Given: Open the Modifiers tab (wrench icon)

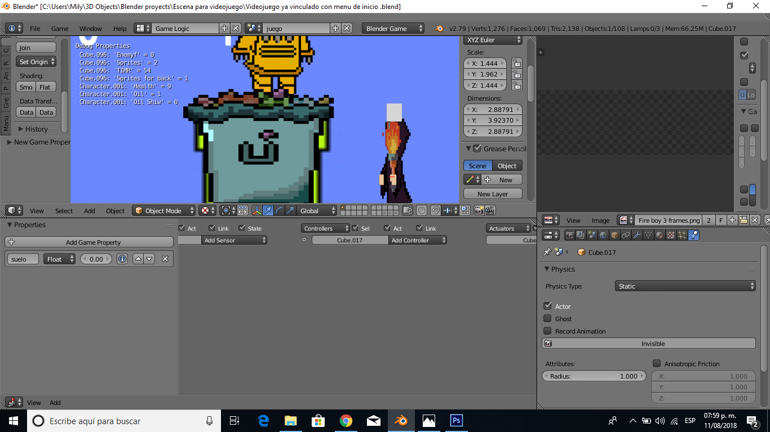Looking at the screenshot, I should pos(637,235).
